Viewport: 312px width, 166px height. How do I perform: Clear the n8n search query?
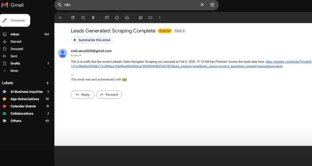[x=202, y=5]
